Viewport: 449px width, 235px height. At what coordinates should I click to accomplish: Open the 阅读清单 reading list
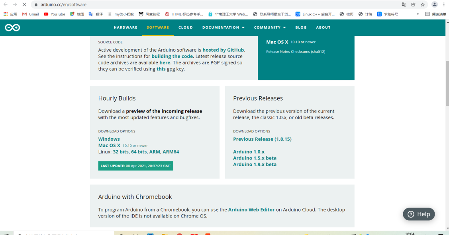click(435, 14)
